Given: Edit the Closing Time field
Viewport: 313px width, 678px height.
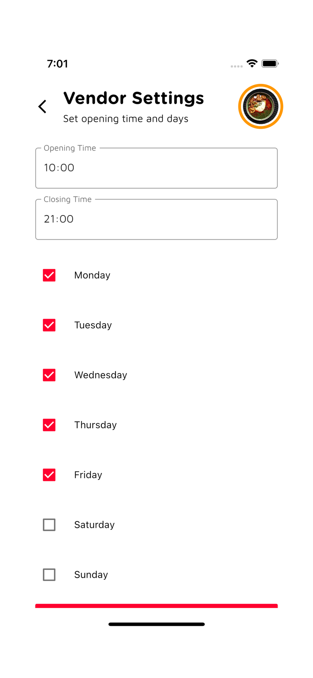Looking at the screenshot, I should point(156,219).
